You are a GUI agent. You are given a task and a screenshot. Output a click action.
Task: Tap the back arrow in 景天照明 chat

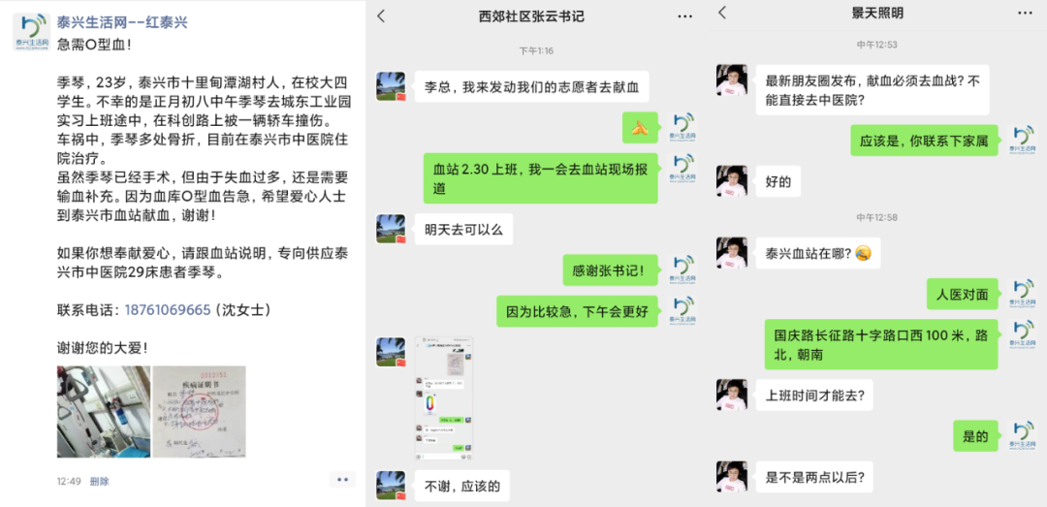pos(722,13)
